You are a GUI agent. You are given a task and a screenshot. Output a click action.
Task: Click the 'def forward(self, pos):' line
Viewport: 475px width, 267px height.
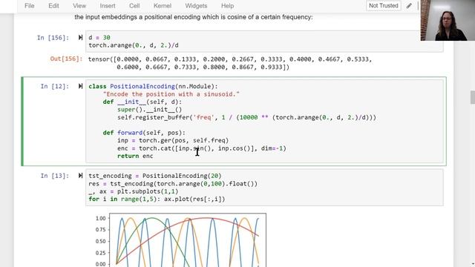(144, 133)
